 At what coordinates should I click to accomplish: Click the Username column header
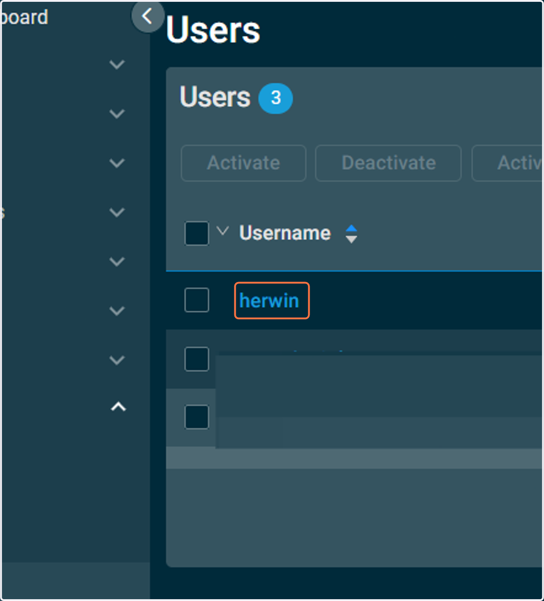[x=285, y=233]
